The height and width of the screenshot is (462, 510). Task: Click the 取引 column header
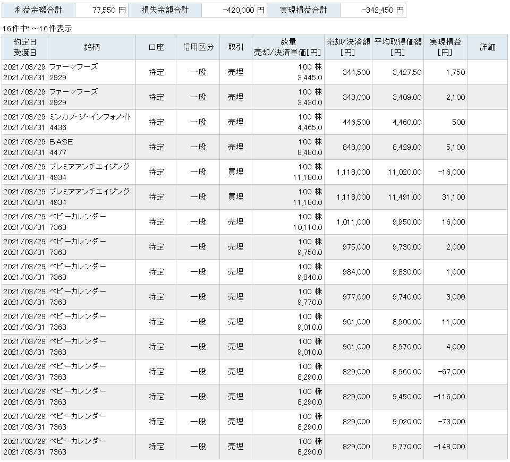coord(235,47)
